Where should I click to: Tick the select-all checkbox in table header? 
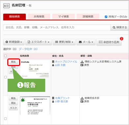pyautogui.click(x=5, y=56)
